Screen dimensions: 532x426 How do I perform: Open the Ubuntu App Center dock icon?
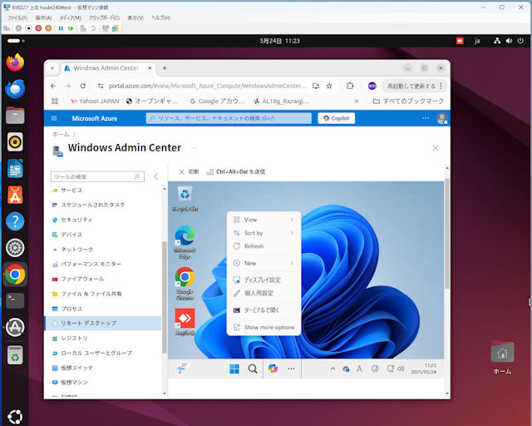point(15,195)
